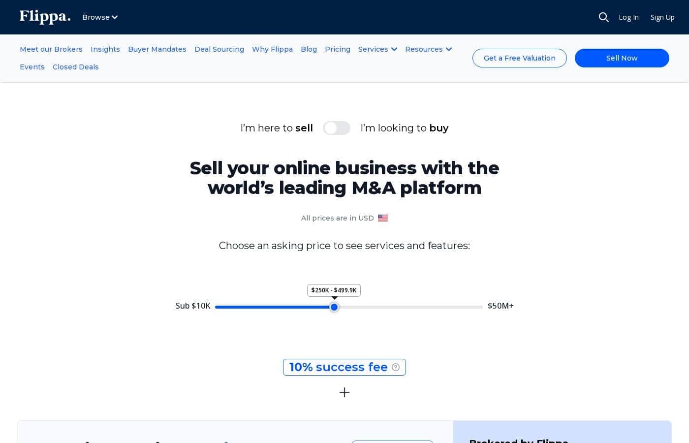The width and height of the screenshot is (689, 443).
Task: Show the success fee help tooltip icon
Action: 396,367
